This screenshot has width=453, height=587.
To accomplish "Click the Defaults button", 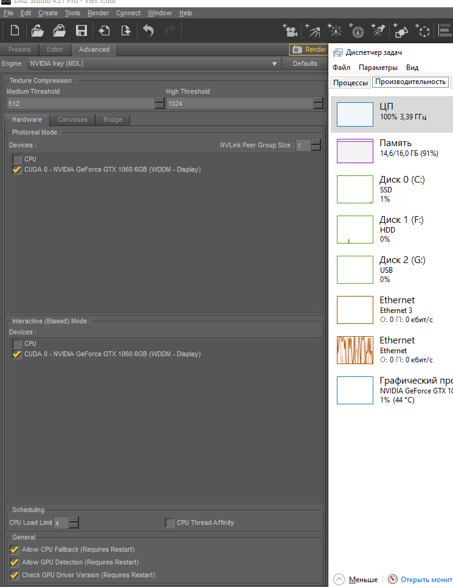I will point(305,64).
